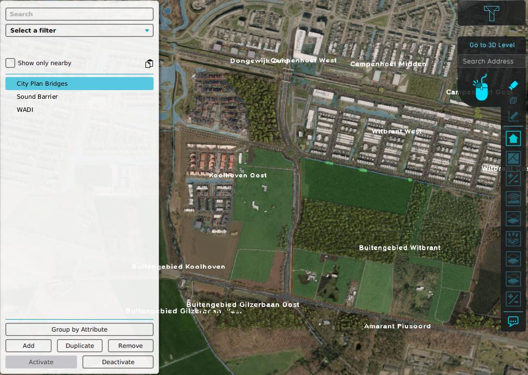This screenshot has height=375, width=528.
Task: Open the flooding overlay icon
Action: (x=513, y=239)
